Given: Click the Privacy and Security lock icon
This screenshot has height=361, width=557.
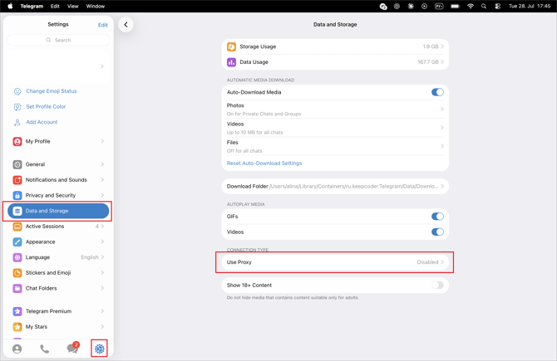Looking at the screenshot, I should click(17, 195).
